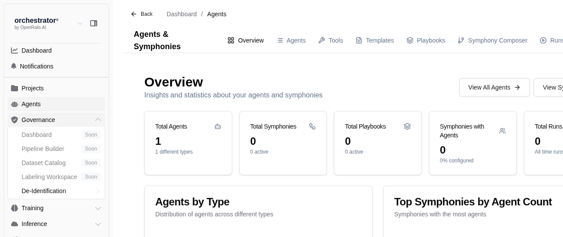
Task: Click the '1 different types' text
Action: click(x=174, y=152)
